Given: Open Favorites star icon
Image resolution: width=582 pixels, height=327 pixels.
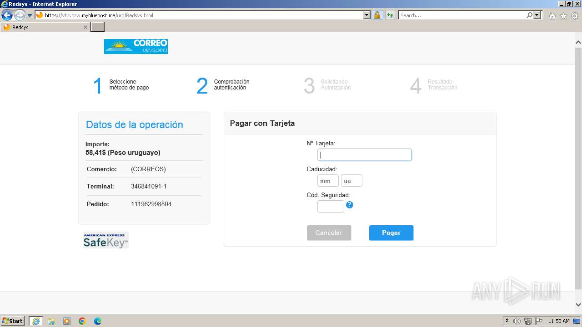Looking at the screenshot, I should pyautogui.click(x=563, y=16).
